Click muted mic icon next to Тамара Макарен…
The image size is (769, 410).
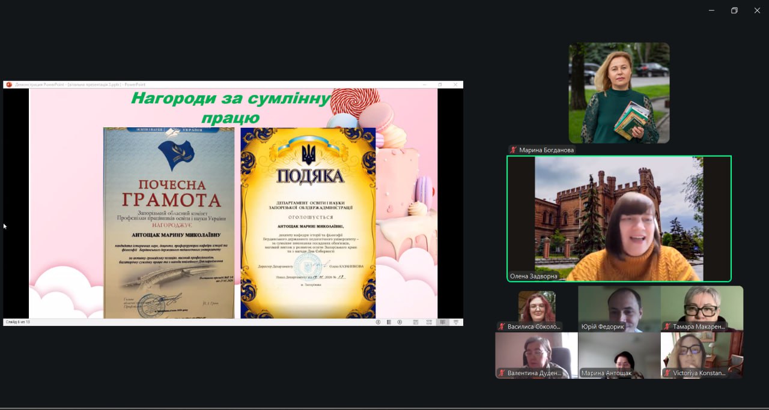667,327
